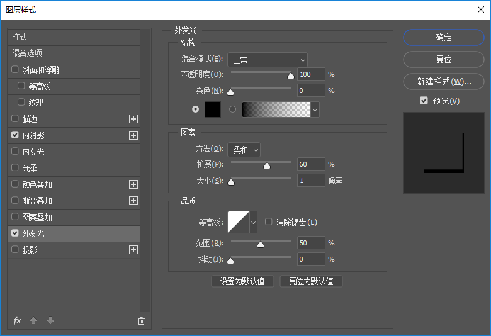Click 复位为默认值 button
The image size is (491, 336).
coord(311,281)
